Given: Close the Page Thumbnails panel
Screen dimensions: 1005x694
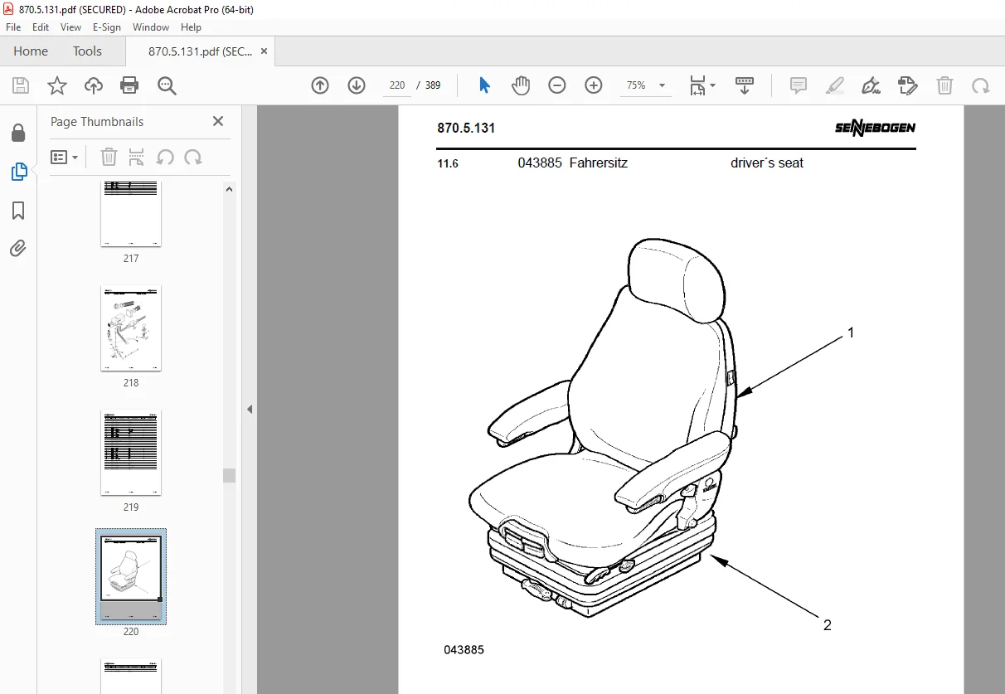Looking at the screenshot, I should 218,121.
